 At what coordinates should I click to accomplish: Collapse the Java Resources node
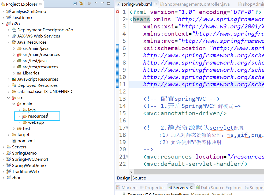point(8,42)
